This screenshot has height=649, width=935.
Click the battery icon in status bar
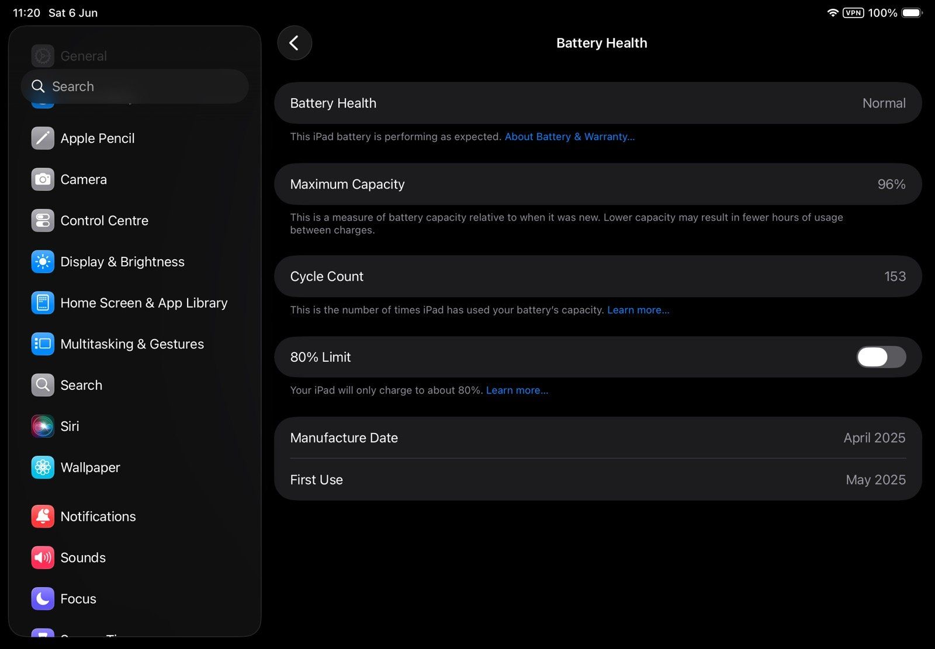pos(912,13)
